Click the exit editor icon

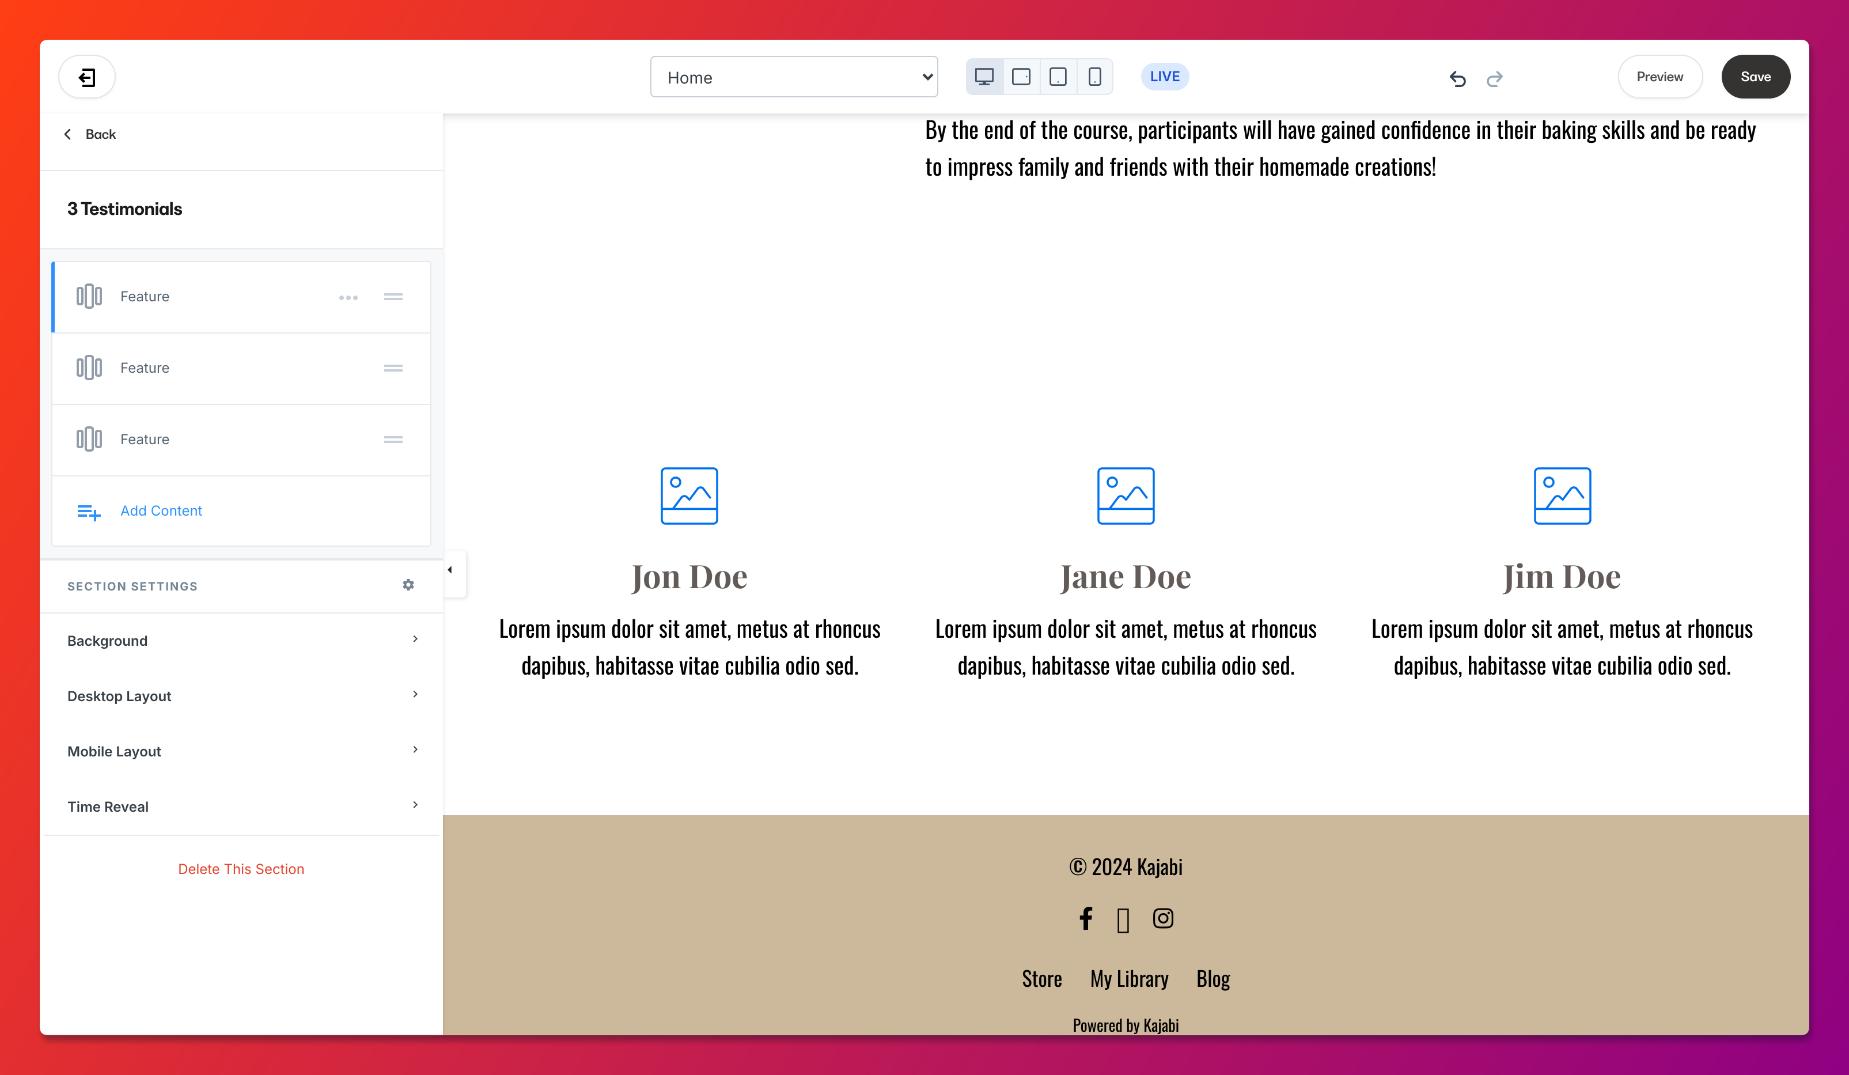coord(86,77)
